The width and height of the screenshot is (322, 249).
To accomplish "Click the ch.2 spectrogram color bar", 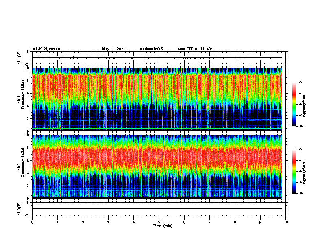I will 294,171.
